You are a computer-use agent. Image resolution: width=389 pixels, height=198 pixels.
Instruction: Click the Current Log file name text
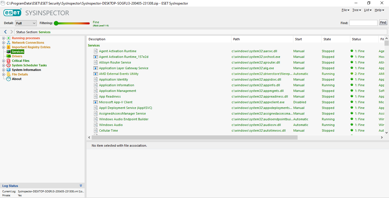click(51, 191)
